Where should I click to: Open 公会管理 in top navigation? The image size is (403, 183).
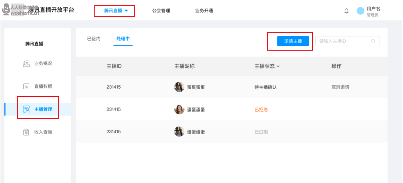[161, 11]
